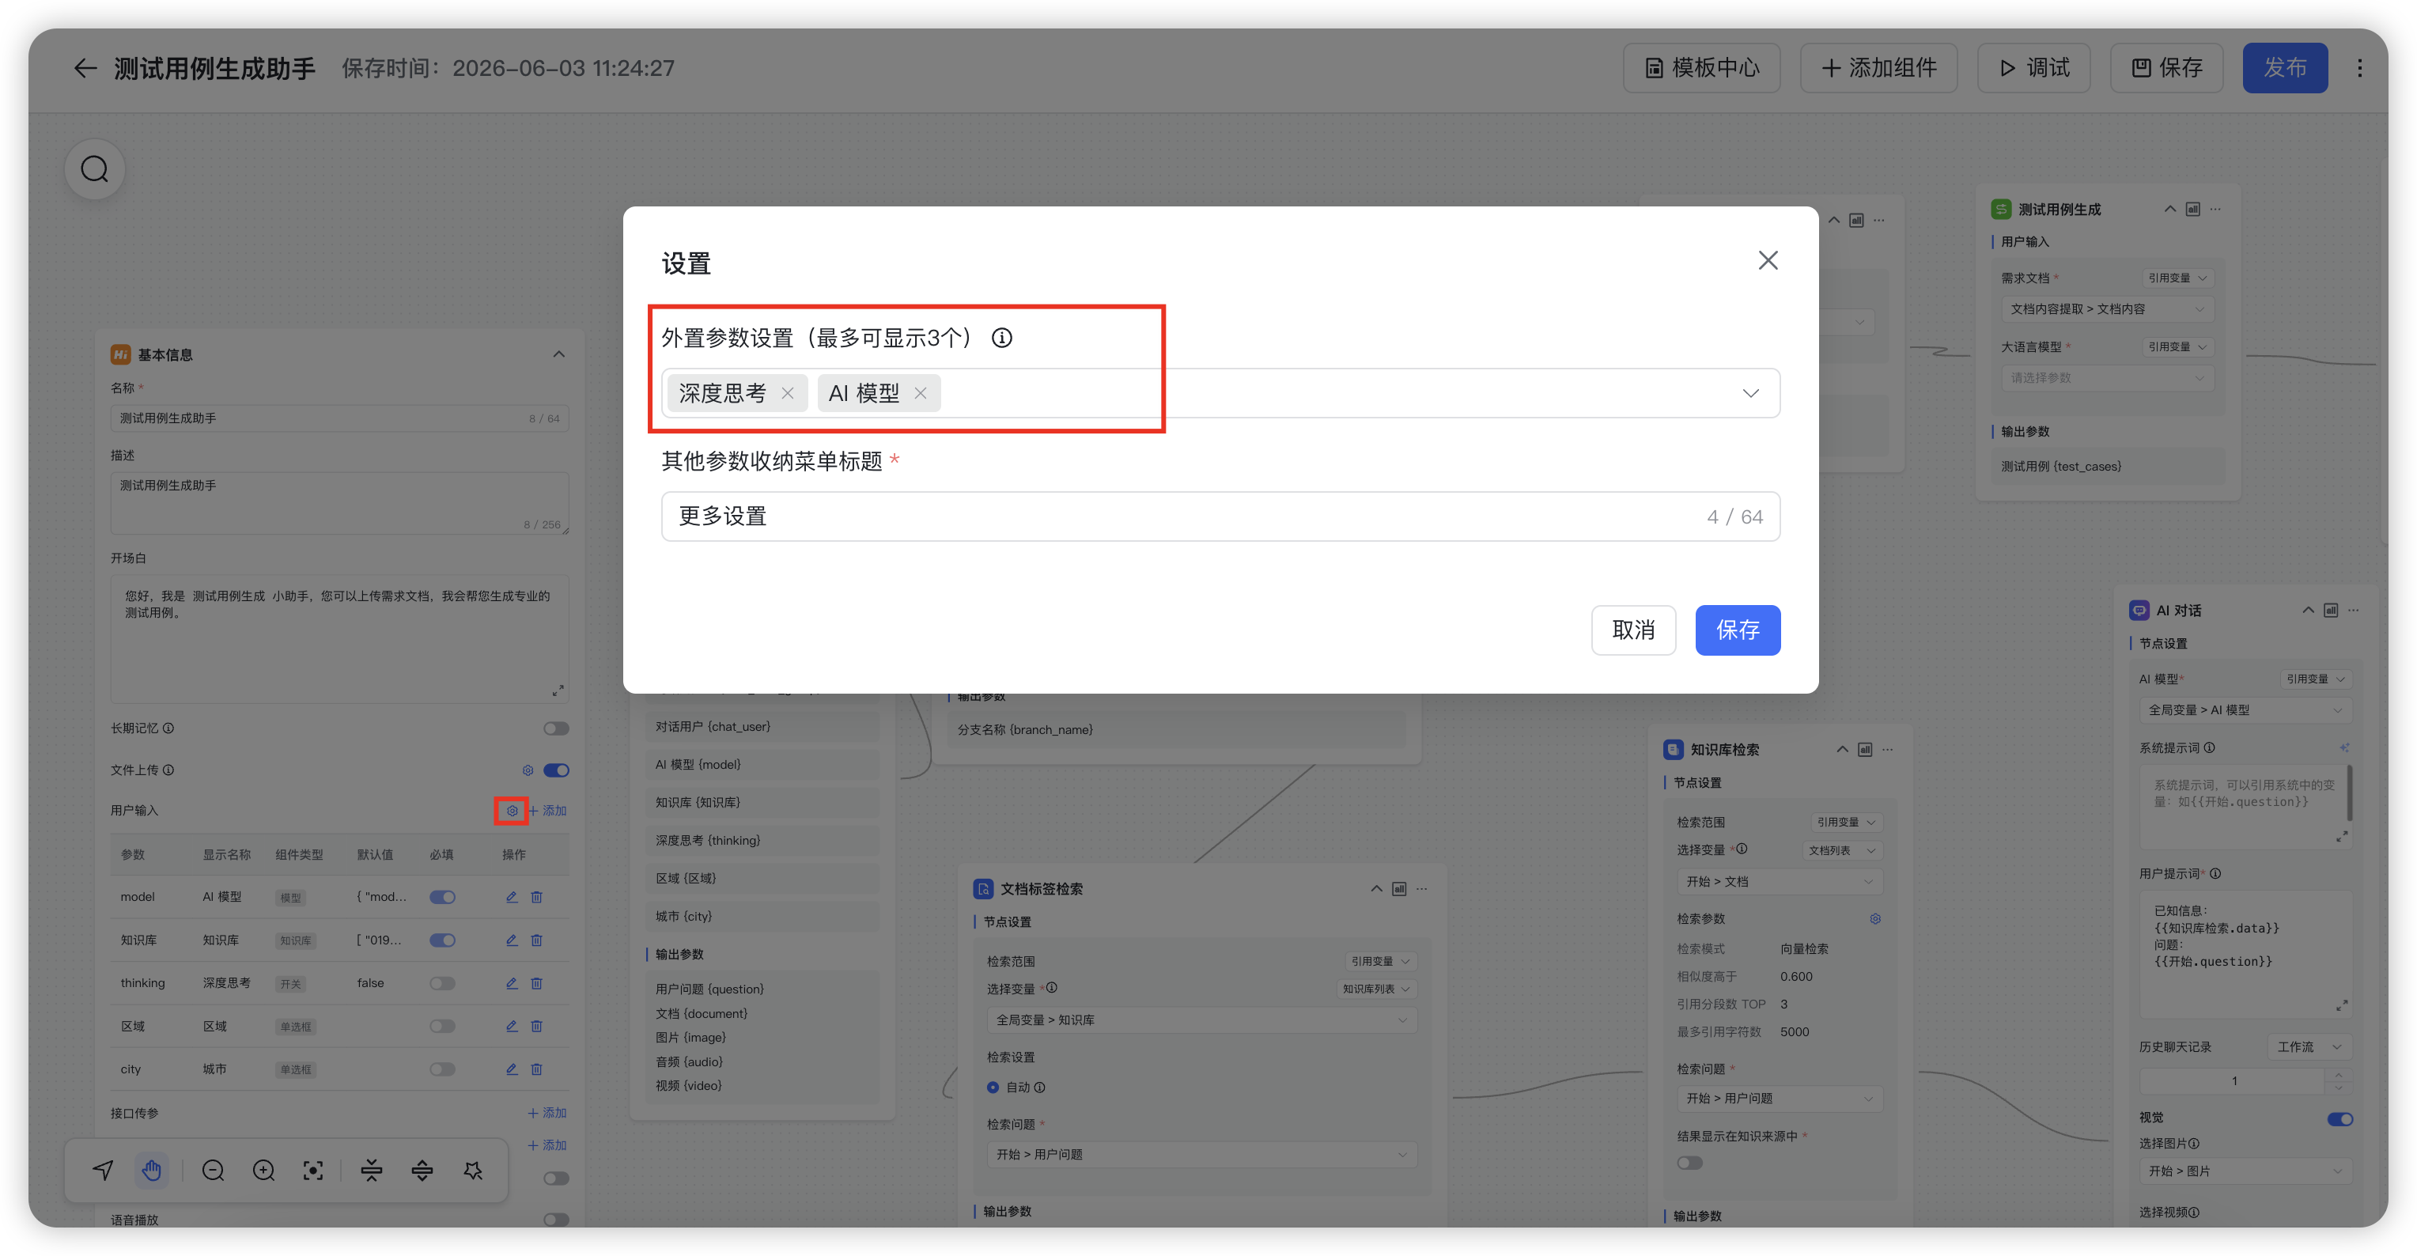Delete the 区域 parameter row
This screenshot has width=2417, height=1256.
pos(537,1026)
